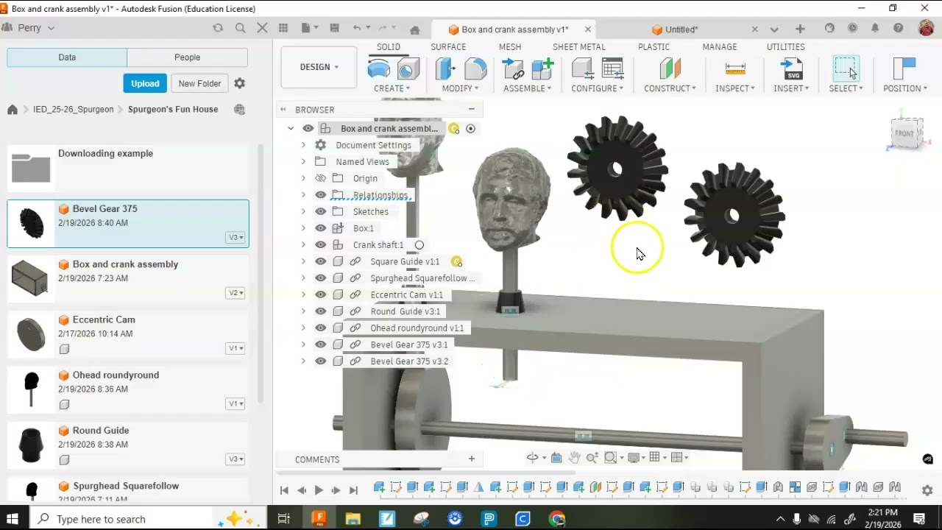This screenshot has width=942, height=530.
Task: Add a comment with plus button
Action: (x=472, y=459)
